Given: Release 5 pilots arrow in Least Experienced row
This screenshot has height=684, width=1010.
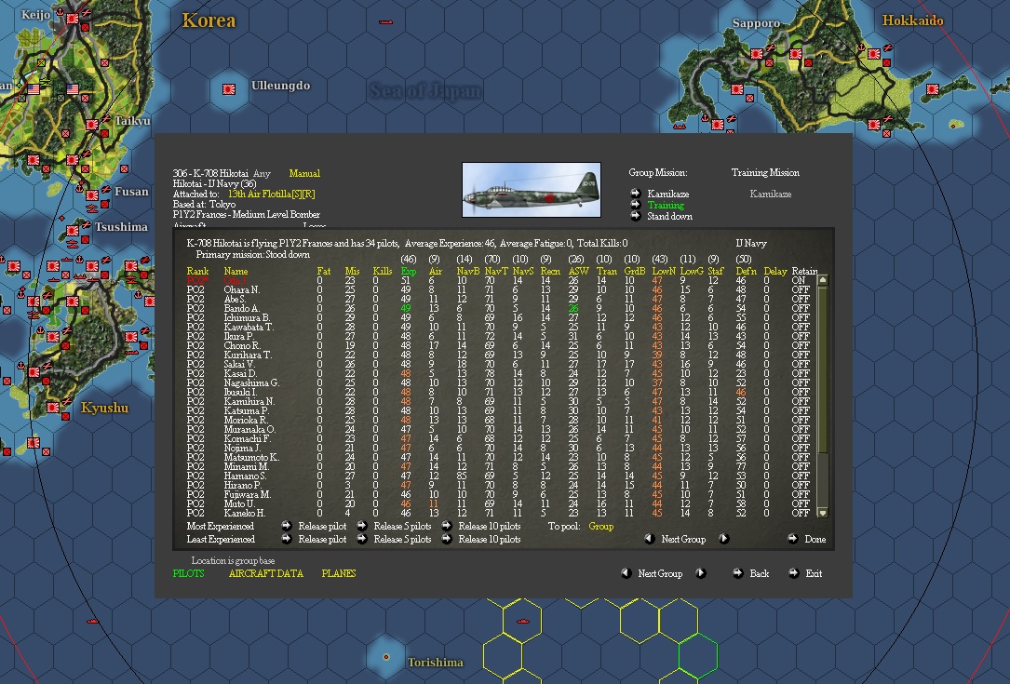Looking at the screenshot, I should (362, 539).
